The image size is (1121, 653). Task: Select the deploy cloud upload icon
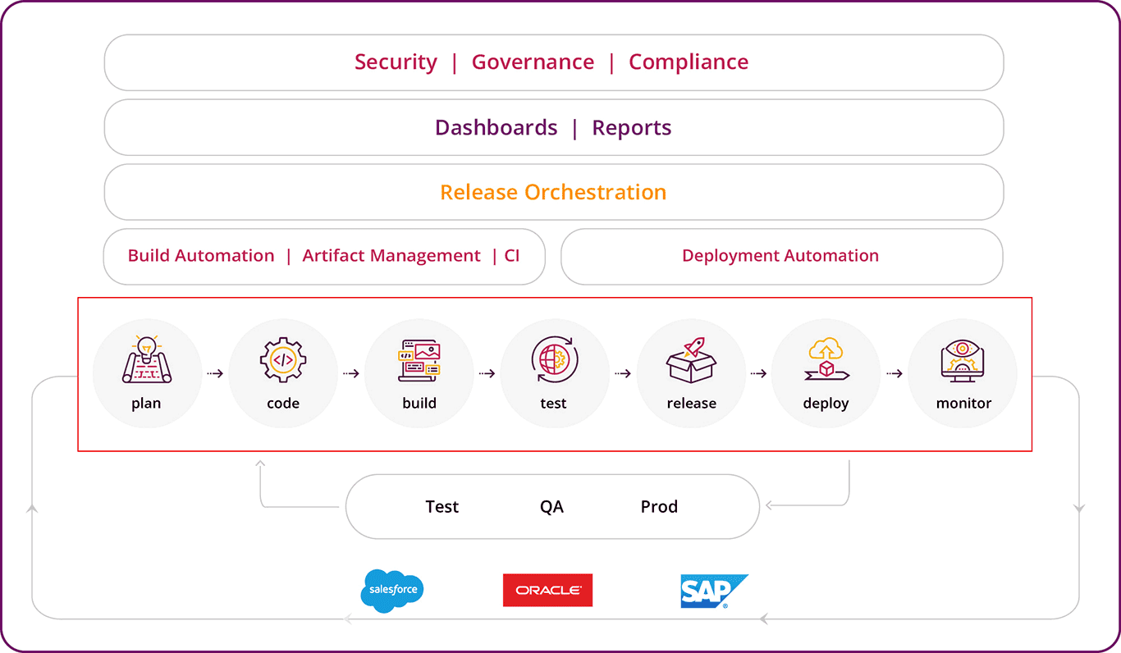(x=826, y=360)
